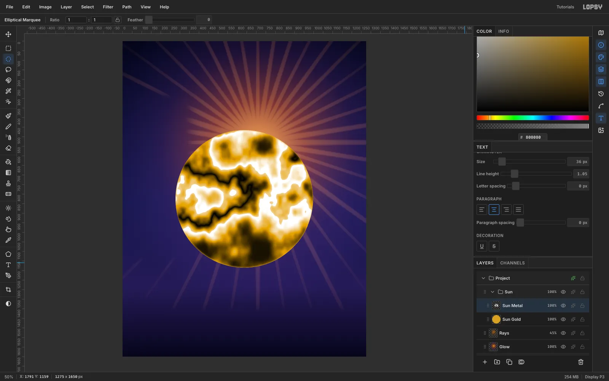The width and height of the screenshot is (609, 381).
Task: Open the Color palette sidebar icon
Action: 601,57
